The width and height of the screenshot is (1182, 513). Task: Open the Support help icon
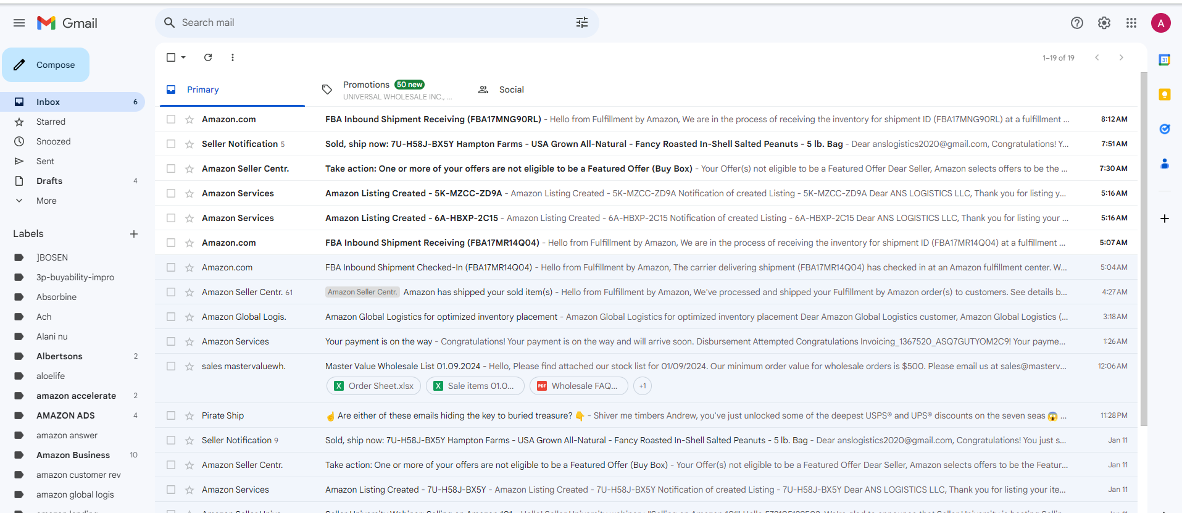pos(1077,23)
